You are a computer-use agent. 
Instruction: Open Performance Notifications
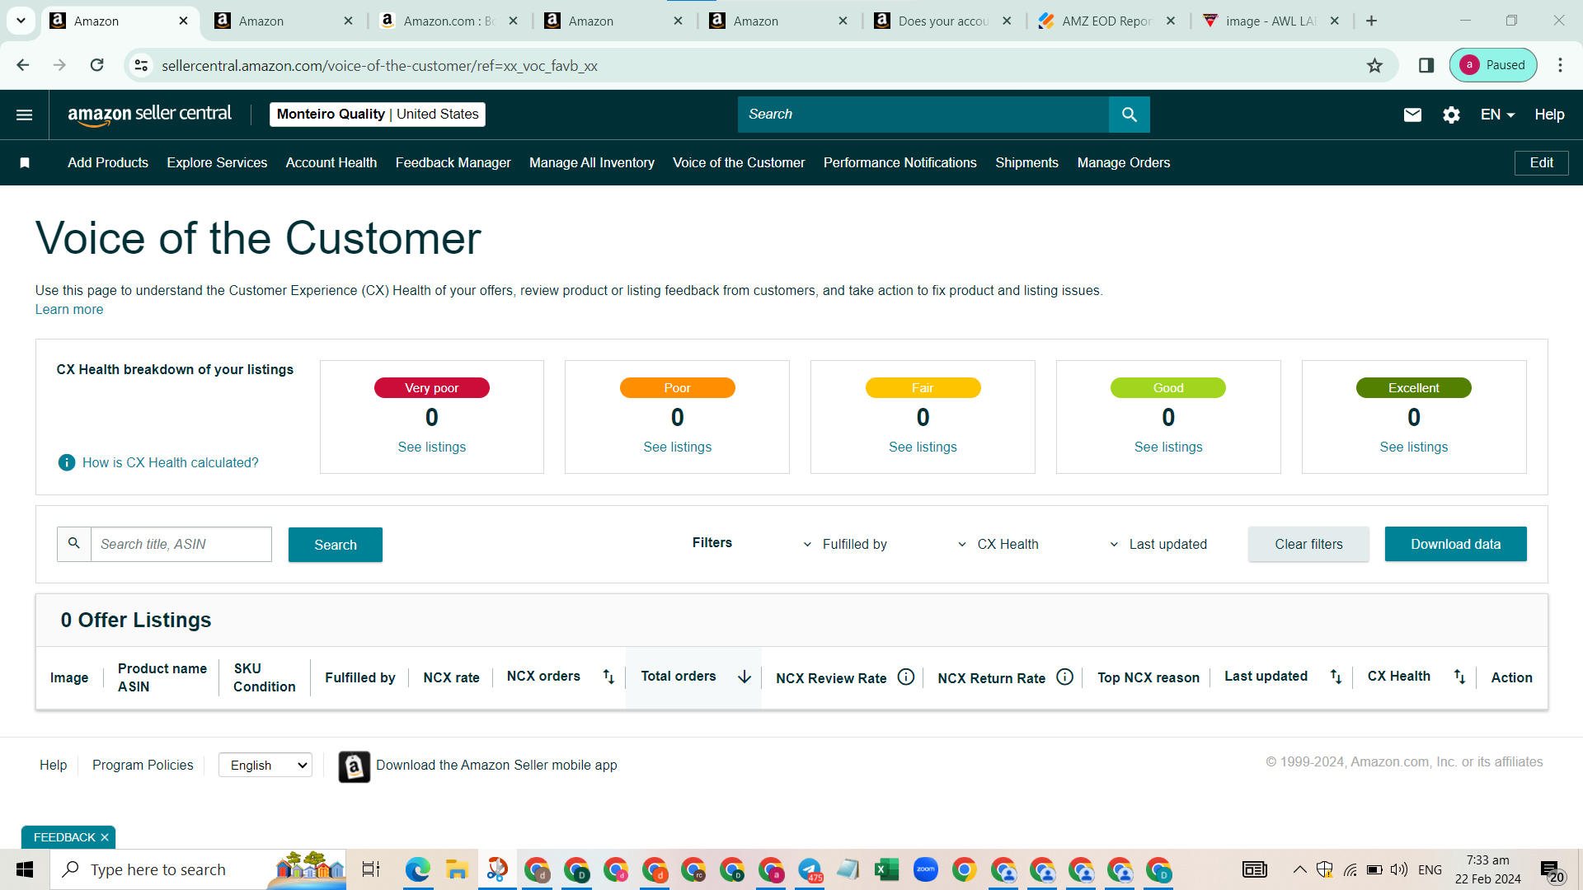(x=900, y=163)
